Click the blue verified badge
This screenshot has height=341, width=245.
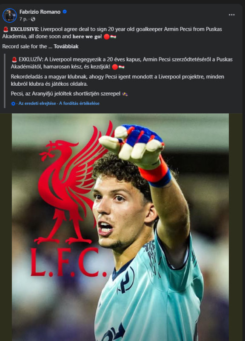65,12
